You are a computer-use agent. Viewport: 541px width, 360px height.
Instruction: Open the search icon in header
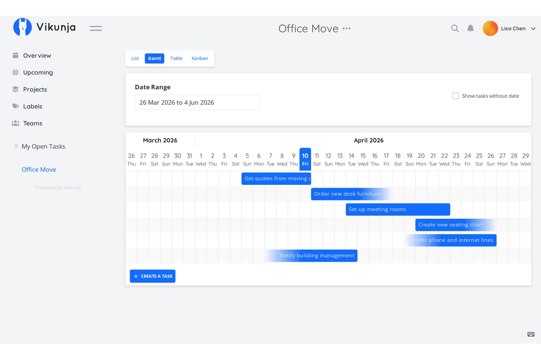click(x=455, y=28)
